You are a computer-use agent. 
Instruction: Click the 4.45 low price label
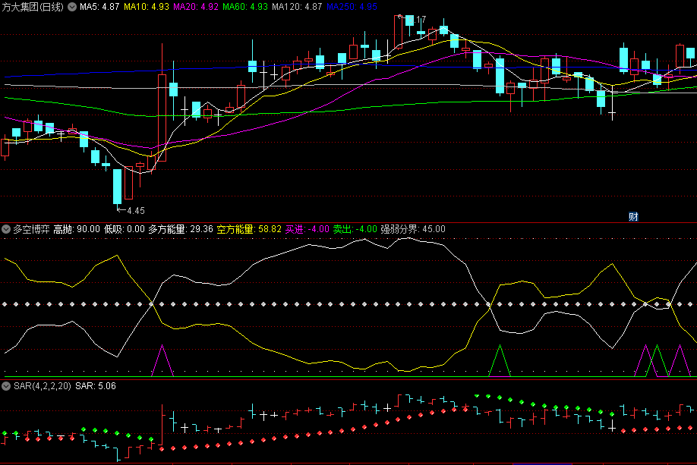(136, 211)
